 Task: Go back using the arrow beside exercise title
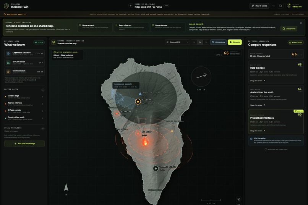pos(131,6)
